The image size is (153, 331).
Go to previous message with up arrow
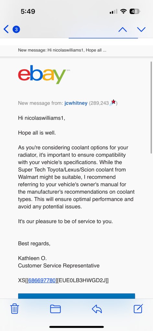click(123, 29)
